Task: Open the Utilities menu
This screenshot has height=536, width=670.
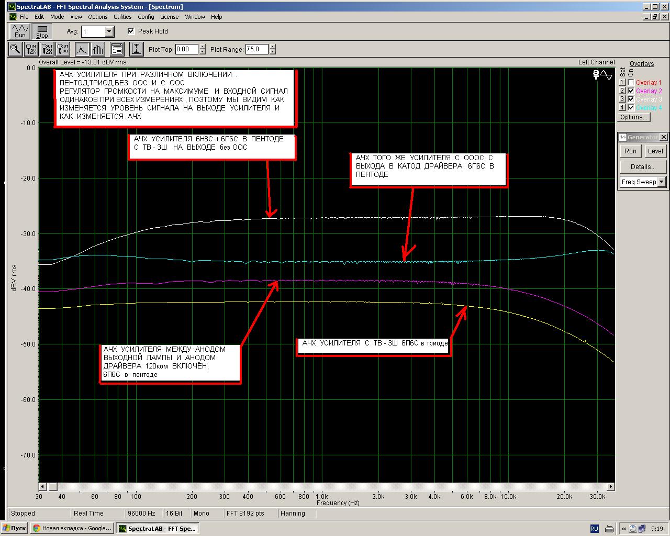Action: click(122, 17)
